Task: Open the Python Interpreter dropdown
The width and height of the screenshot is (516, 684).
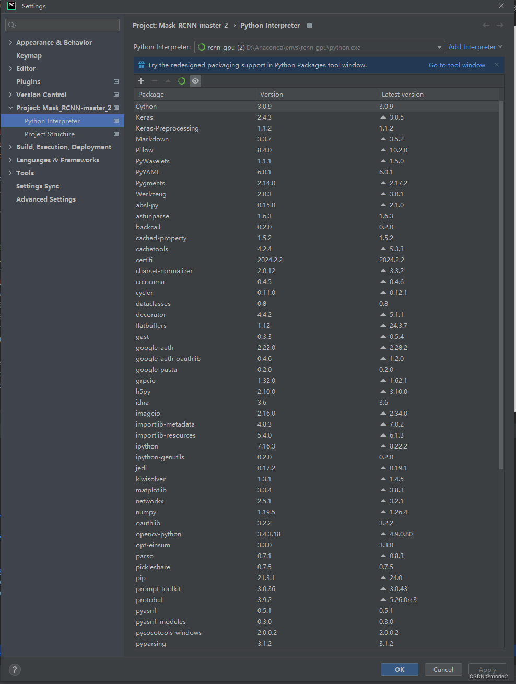Action: click(320, 47)
